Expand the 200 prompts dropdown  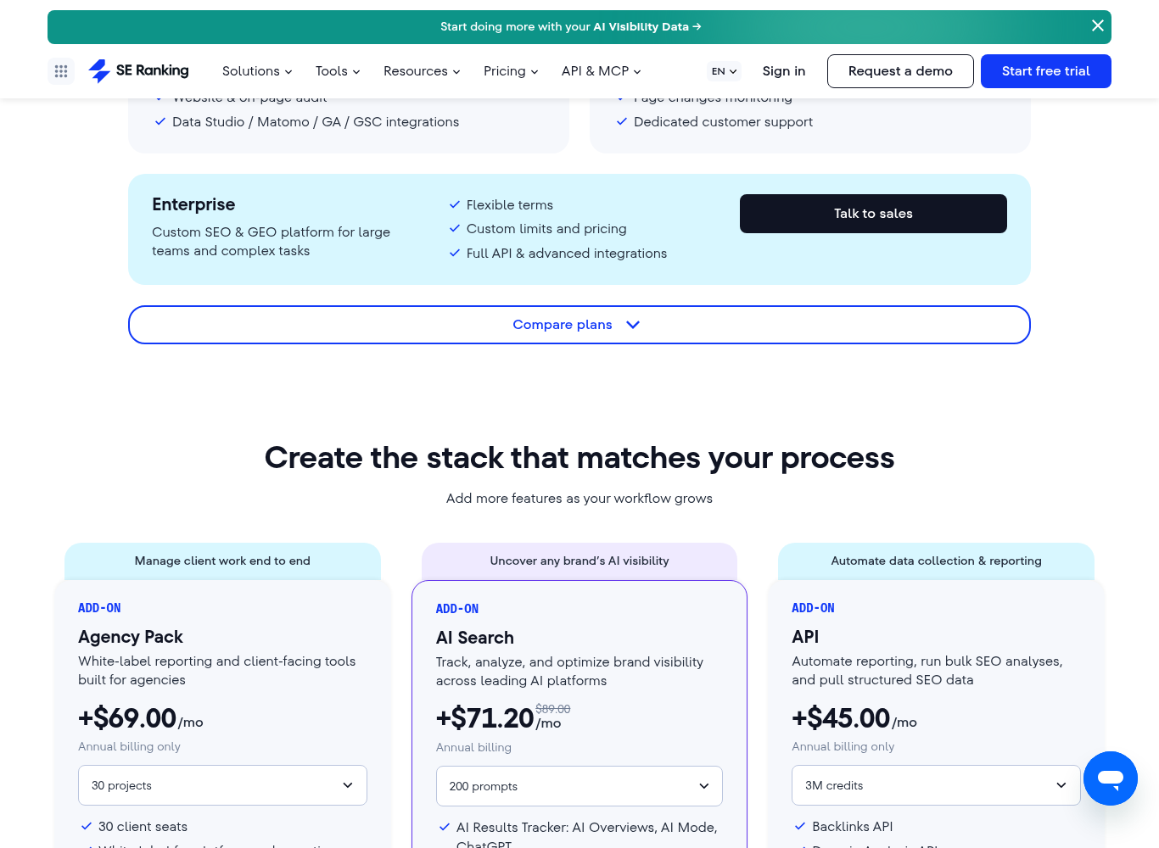coord(579,786)
